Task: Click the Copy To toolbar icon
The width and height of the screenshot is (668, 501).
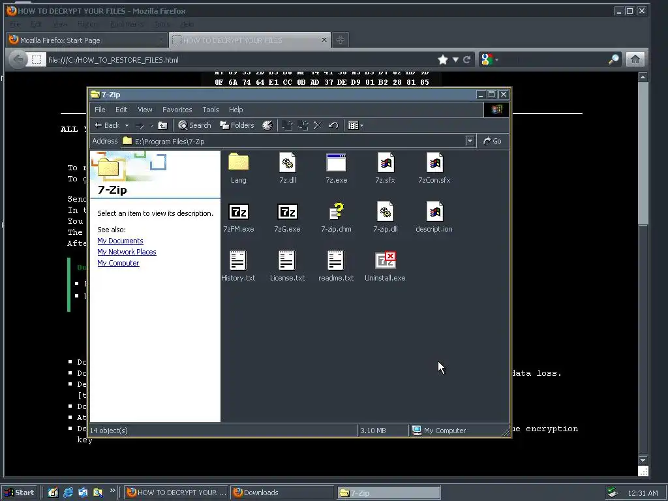Action: [303, 125]
